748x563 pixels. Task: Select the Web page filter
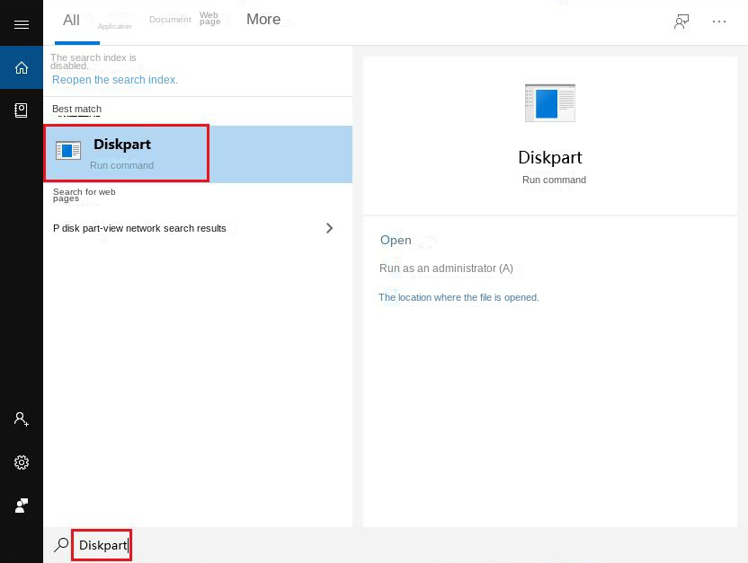(209, 19)
